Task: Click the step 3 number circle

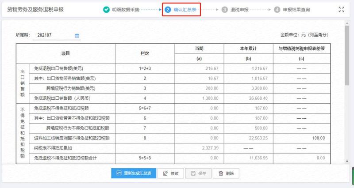Action: pyautogui.click(x=225, y=9)
